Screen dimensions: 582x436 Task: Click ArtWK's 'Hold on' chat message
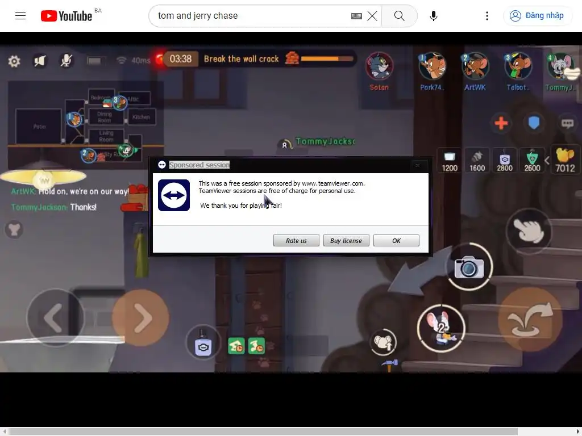[70, 191]
